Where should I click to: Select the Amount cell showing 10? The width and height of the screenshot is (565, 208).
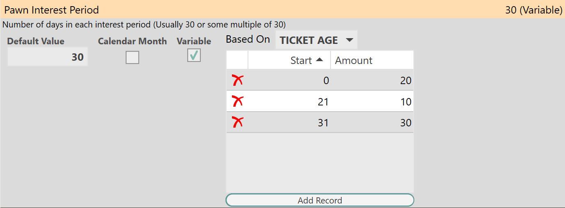(372, 101)
